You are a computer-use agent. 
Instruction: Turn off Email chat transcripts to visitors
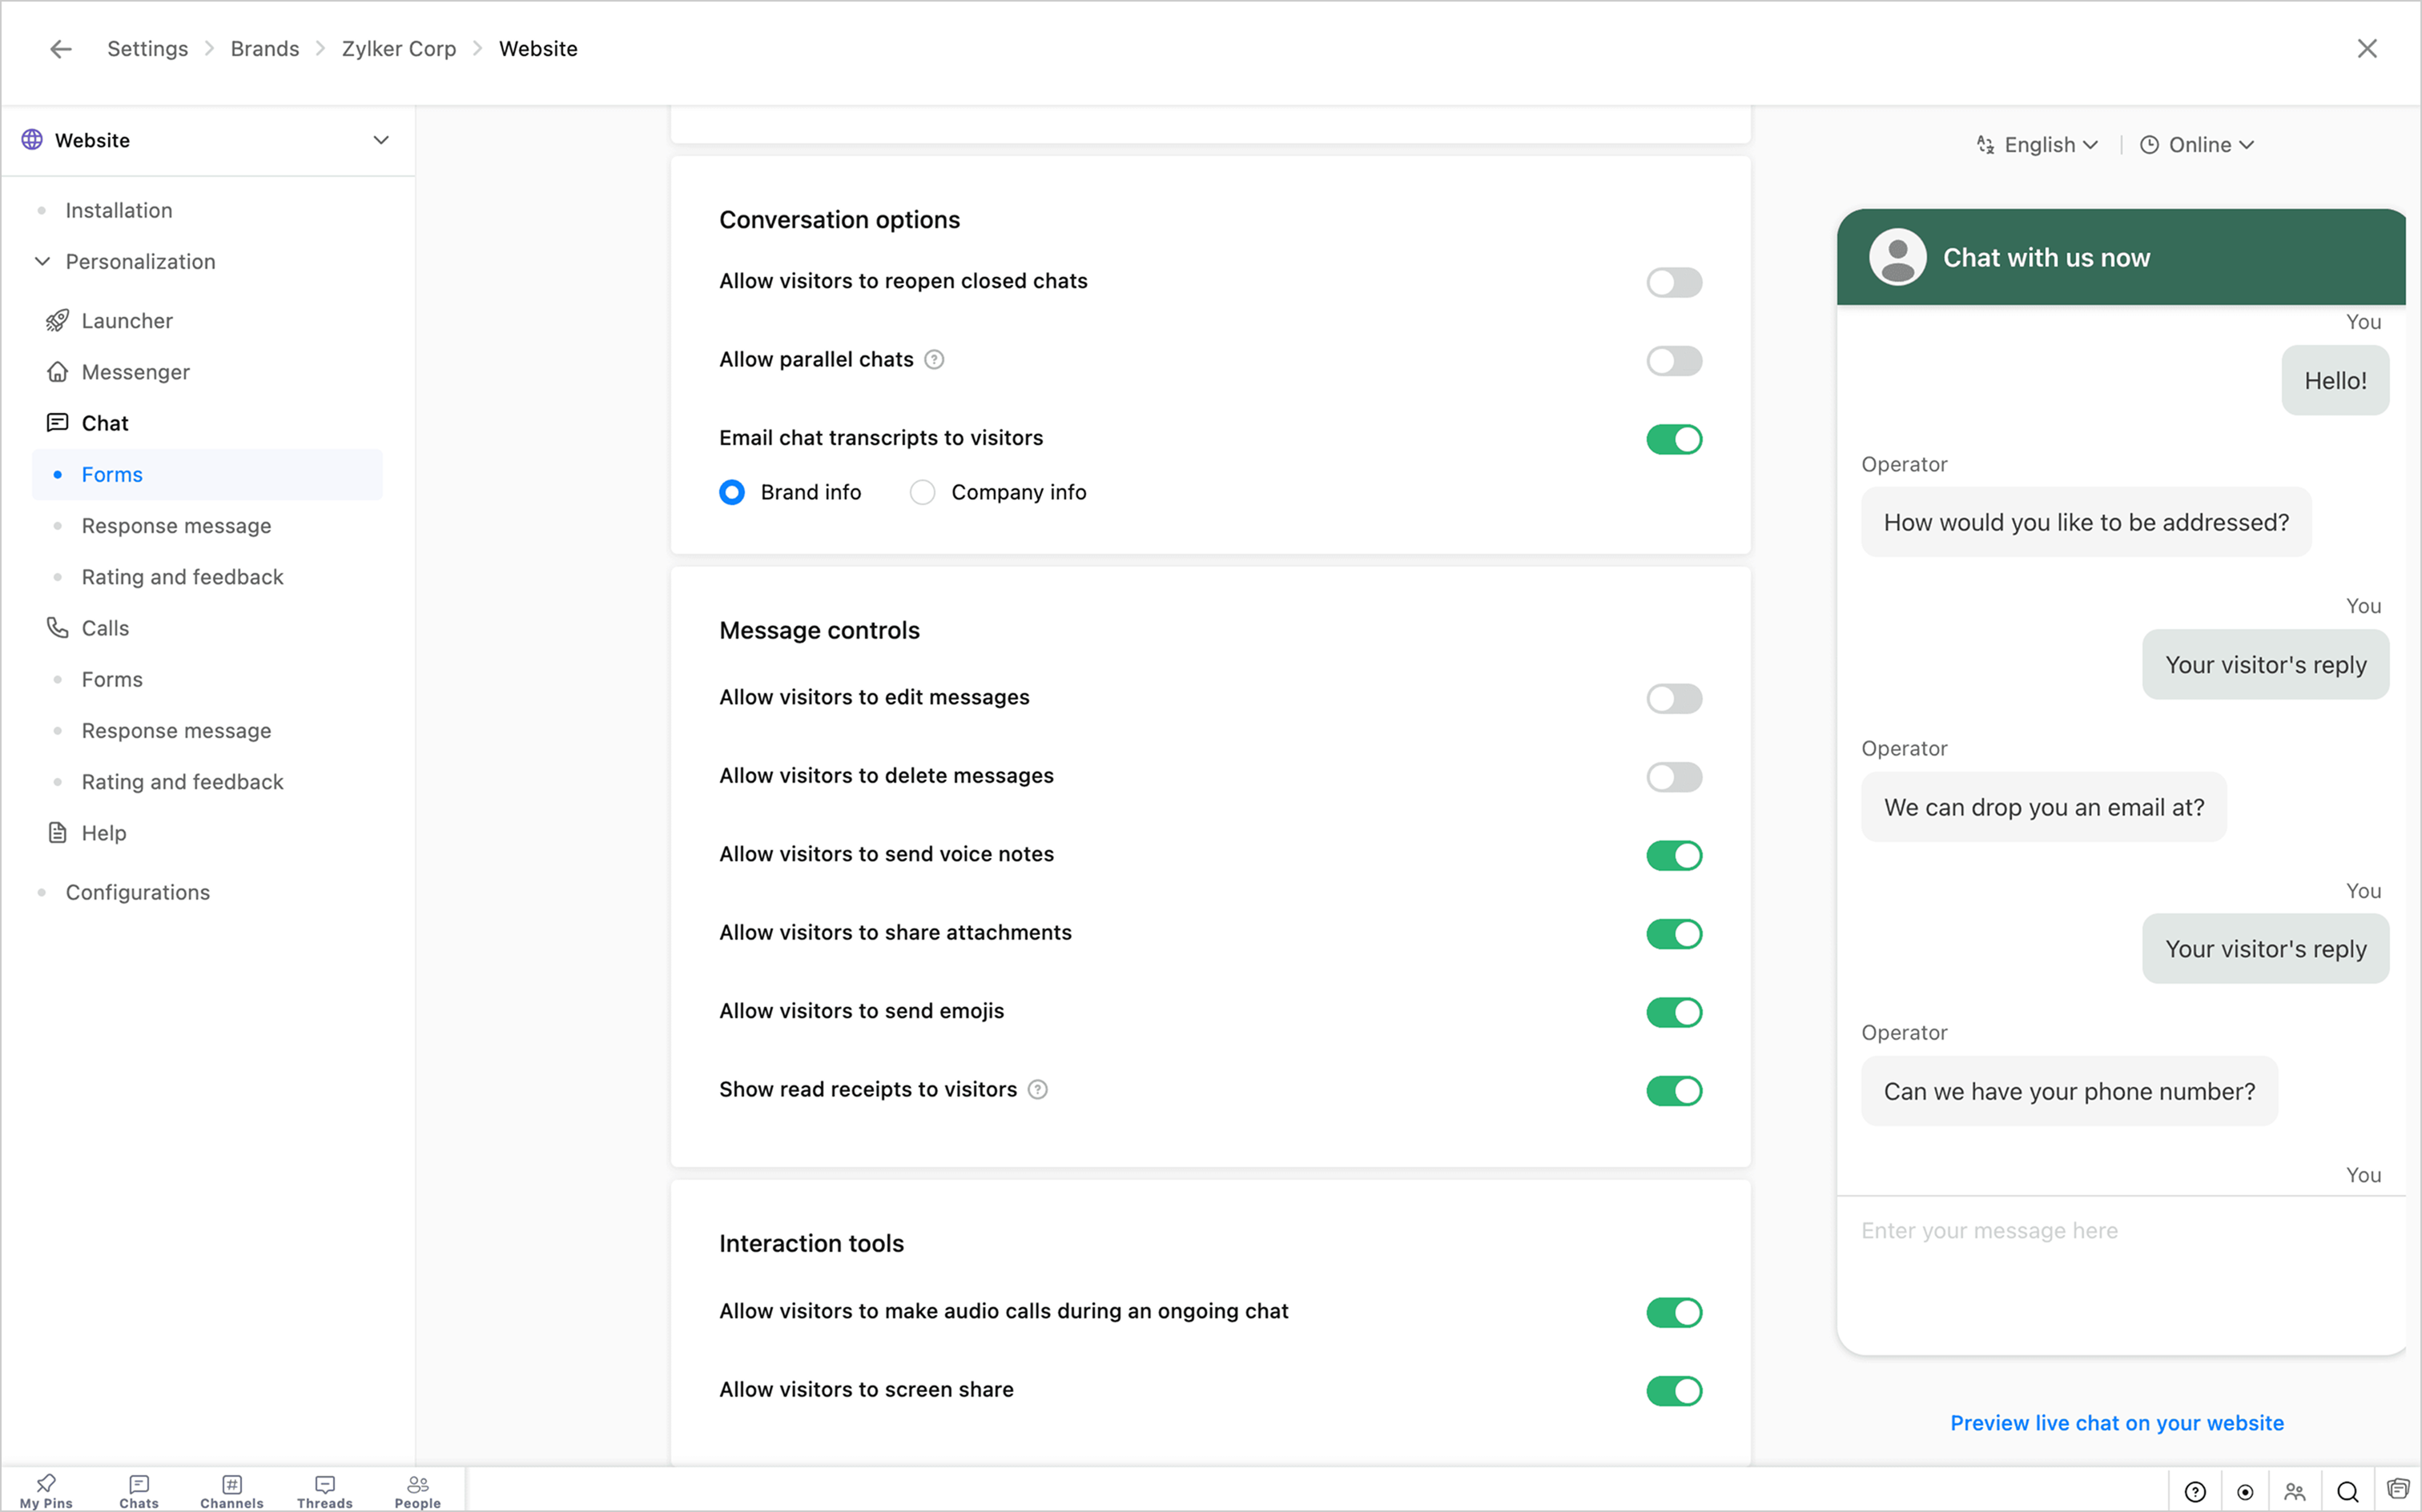pyautogui.click(x=1674, y=439)
